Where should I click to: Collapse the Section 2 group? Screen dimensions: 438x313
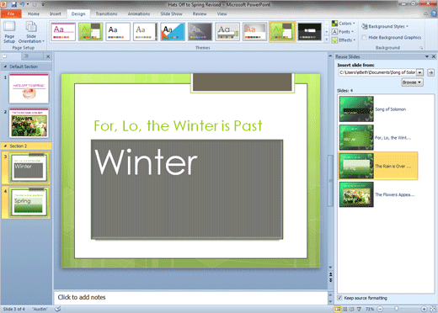pyautogui.click(x=5, y=146)
